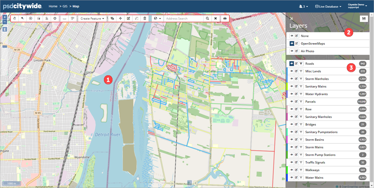This screenshot has height=188, width=374.
Task: Select the pan hand tool
Action: point(15,19)
